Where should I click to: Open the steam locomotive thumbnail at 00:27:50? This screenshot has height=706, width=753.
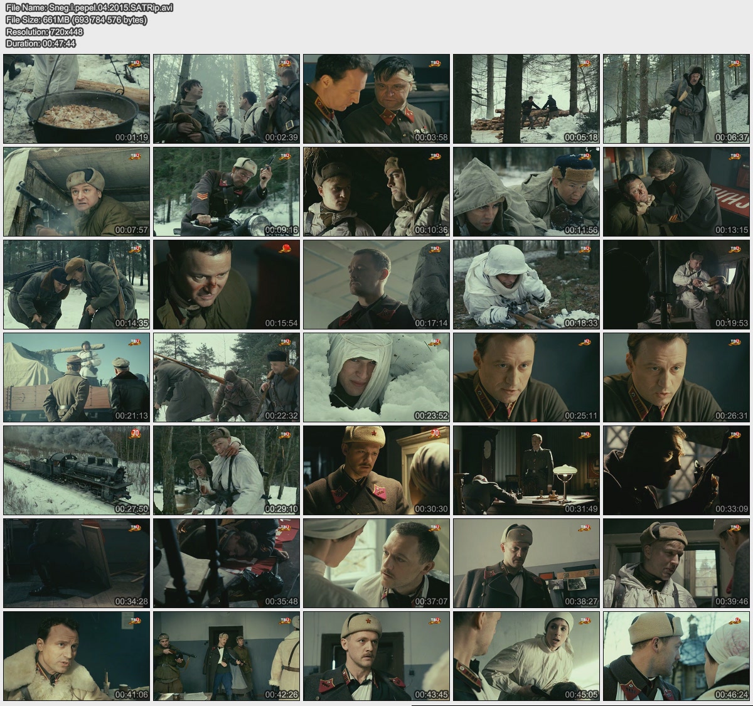point(77,471)
